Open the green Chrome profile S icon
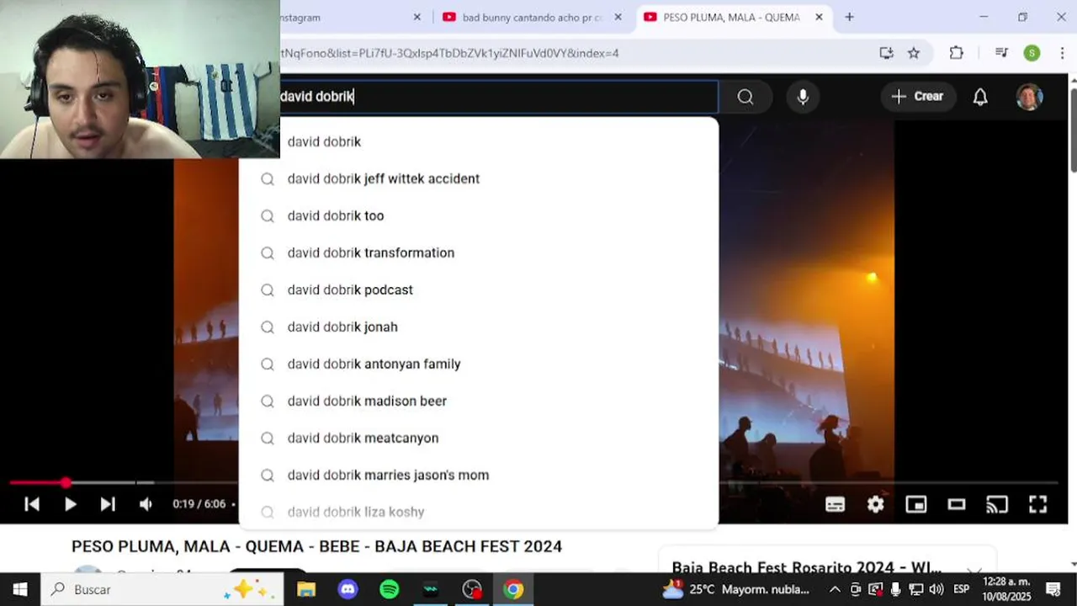This screenshot has width=1077, height=606. pyautogui.click(x=1032, y=53)
